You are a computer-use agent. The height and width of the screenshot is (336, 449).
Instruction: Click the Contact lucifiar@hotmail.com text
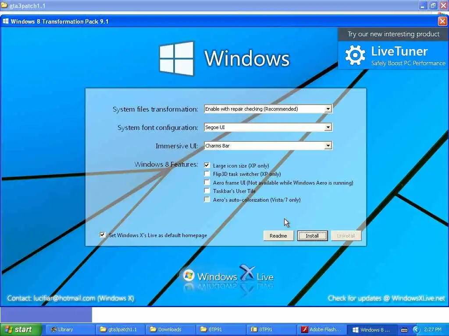tap(71, 298)
